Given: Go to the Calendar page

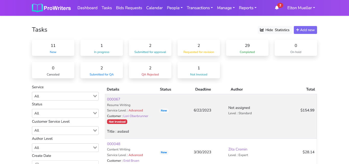Looking at the screenshot, I should (x=154, y=8).
